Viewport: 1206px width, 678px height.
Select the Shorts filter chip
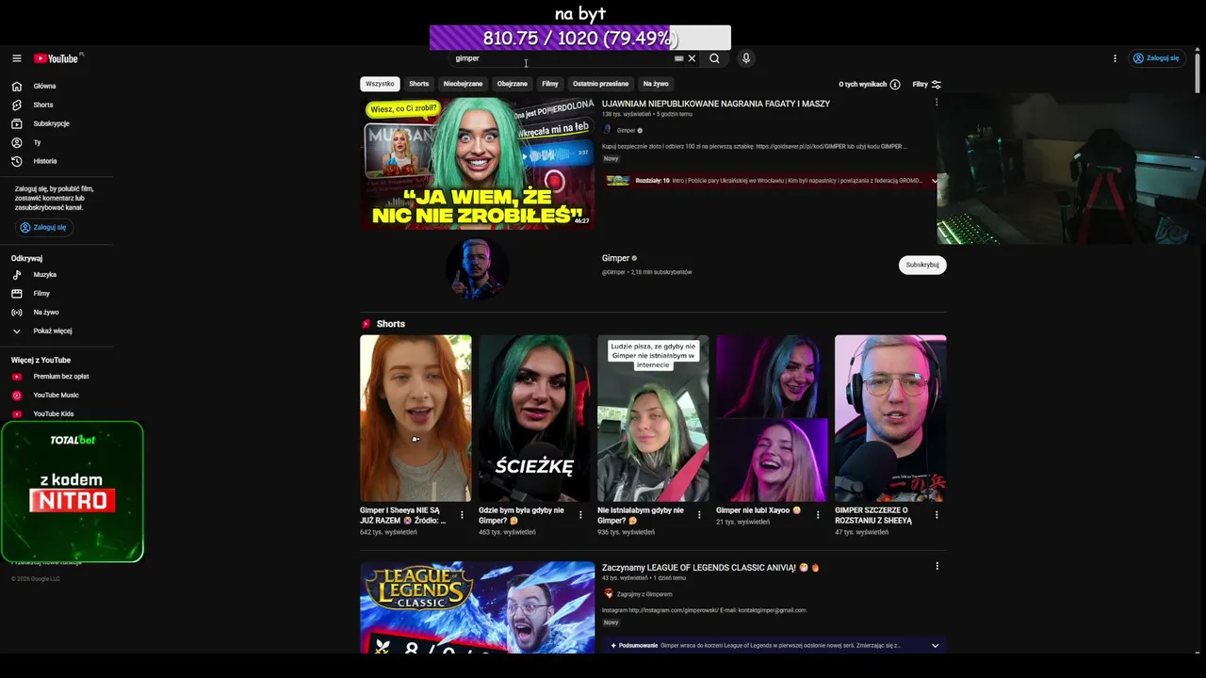419,84
